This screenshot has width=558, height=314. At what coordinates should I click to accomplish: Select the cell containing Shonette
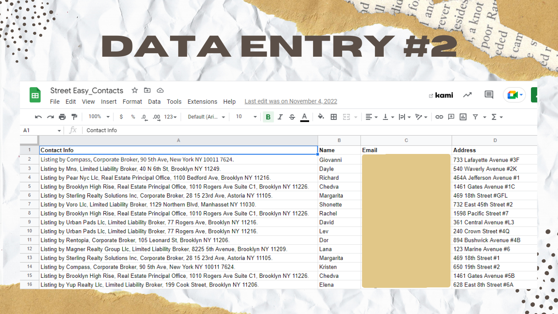click(339, 205)
